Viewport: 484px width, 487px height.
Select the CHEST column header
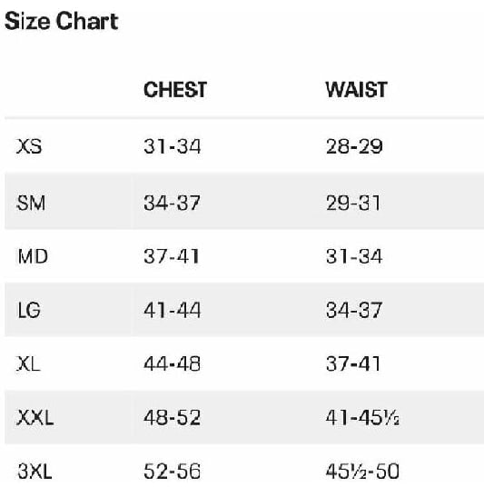pyautogui.click(x=175, y=90)
